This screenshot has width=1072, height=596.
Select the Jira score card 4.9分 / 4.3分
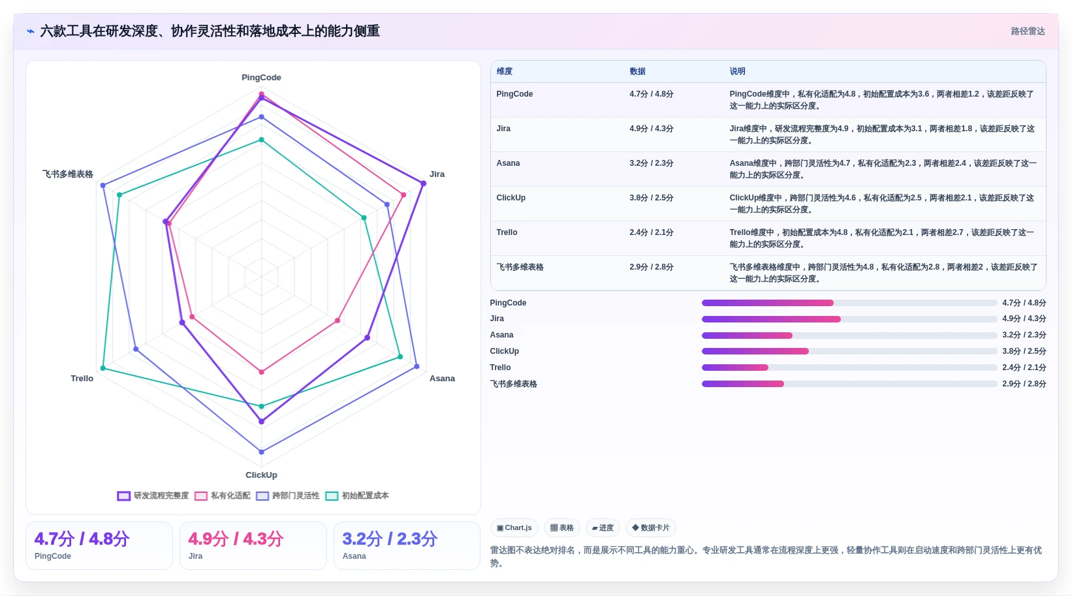coord(253,546)
